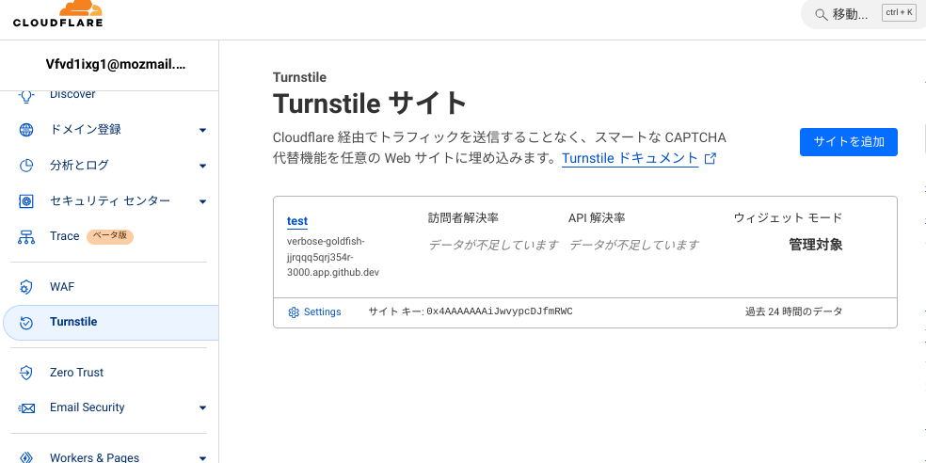This screenshot has height=463, width=926.
Task: Click the ctrl + K shortcut hint
Action: click(899, 12)
